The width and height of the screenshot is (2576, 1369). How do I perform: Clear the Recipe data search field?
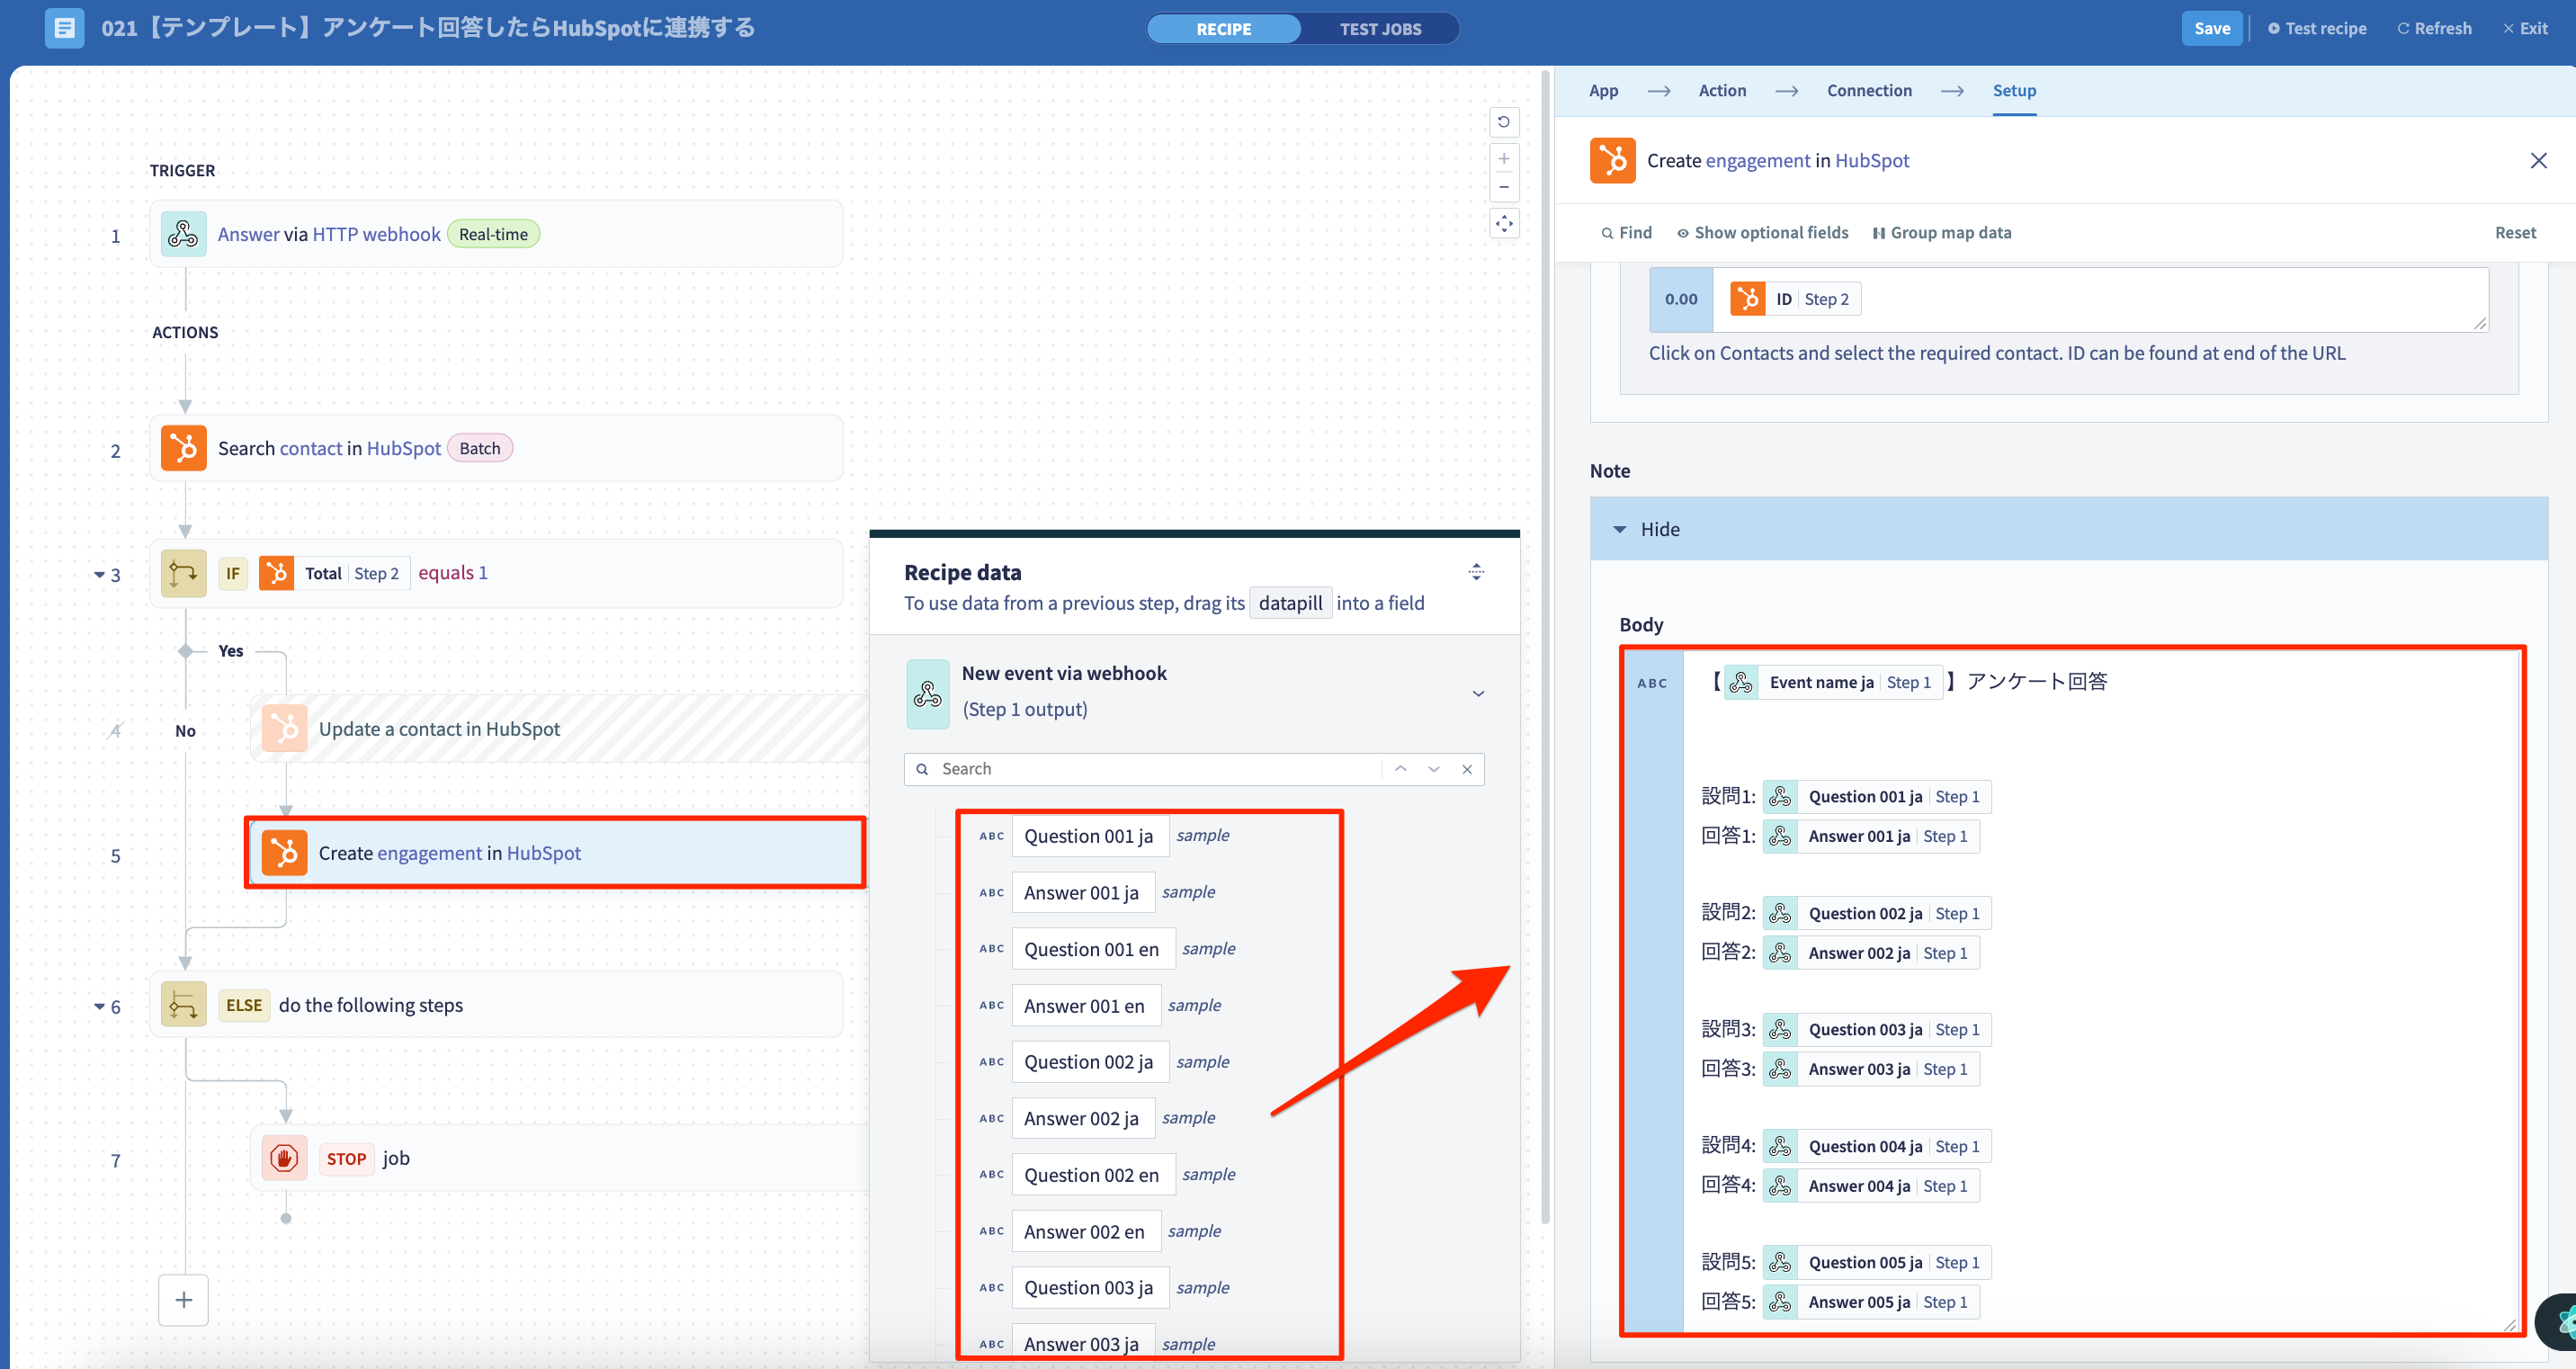pyautogui.click(x=1467, y=769)
